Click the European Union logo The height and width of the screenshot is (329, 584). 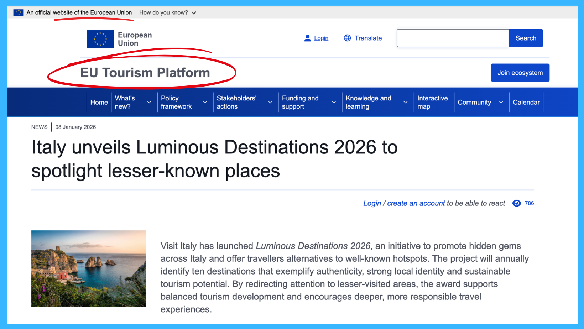coord(119,39)
